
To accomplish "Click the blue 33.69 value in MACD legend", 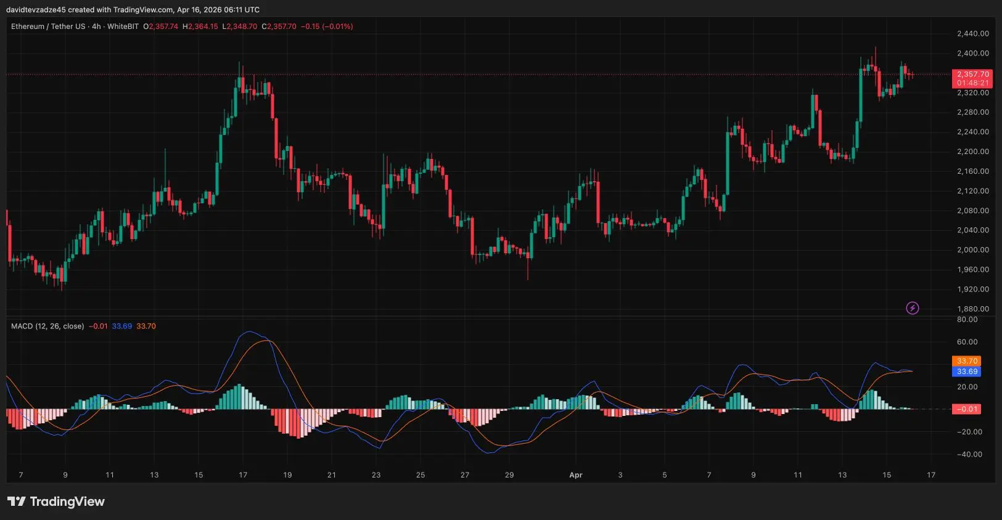I will click(x=122, y=326).
